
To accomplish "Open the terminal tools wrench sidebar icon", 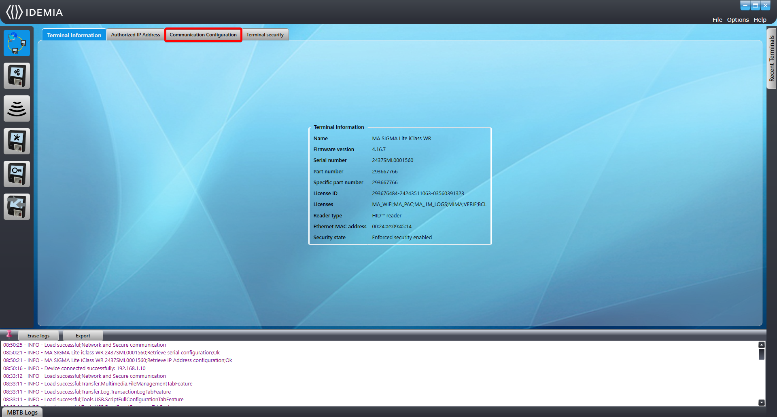I will (x=17, y=141).
